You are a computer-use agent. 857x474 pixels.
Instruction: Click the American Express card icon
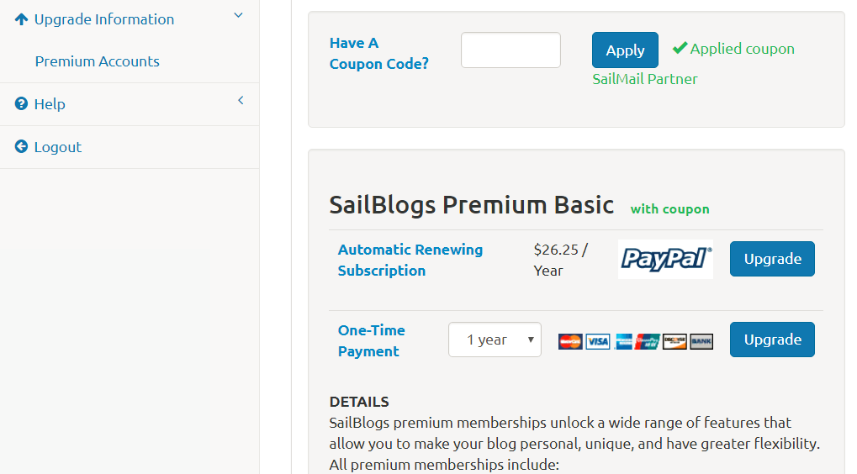point(623,341)
